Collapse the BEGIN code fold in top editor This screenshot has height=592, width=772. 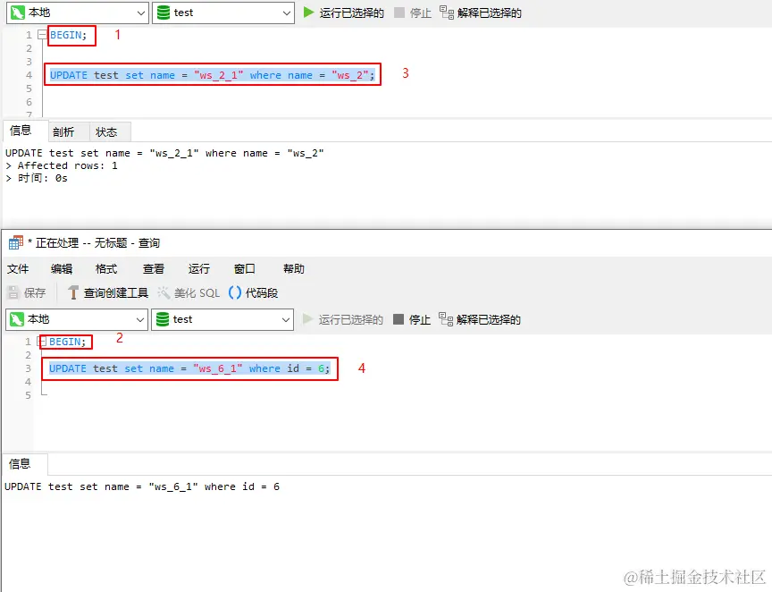pyautogui.click(x=42, y=35)
